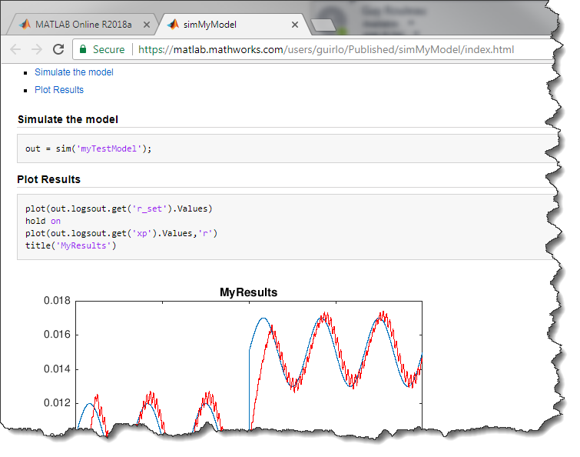Click the 'hold on' code line
The width and height of the screenshot is (580, 457).
click(43, 221)
